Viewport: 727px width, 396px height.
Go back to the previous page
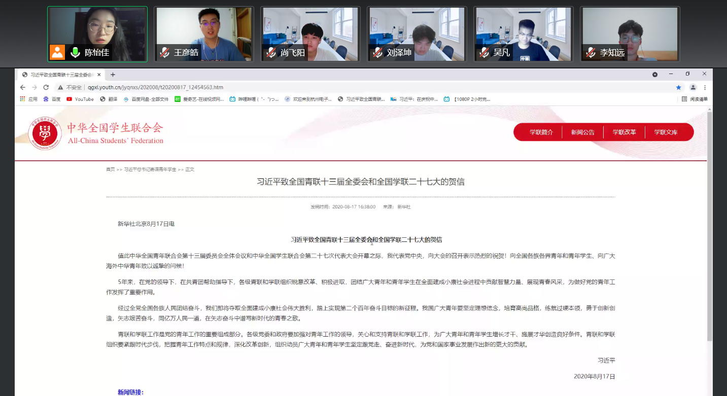(23, 87)
